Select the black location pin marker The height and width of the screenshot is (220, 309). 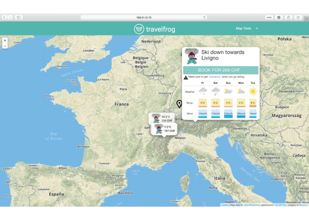click(x=179, y=104)
